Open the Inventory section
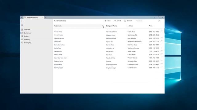The image size is (197, 110). pos(27,39)
